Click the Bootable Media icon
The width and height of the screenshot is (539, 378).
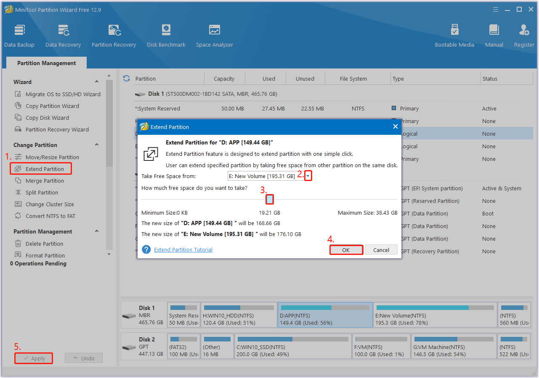pos(454,35)
